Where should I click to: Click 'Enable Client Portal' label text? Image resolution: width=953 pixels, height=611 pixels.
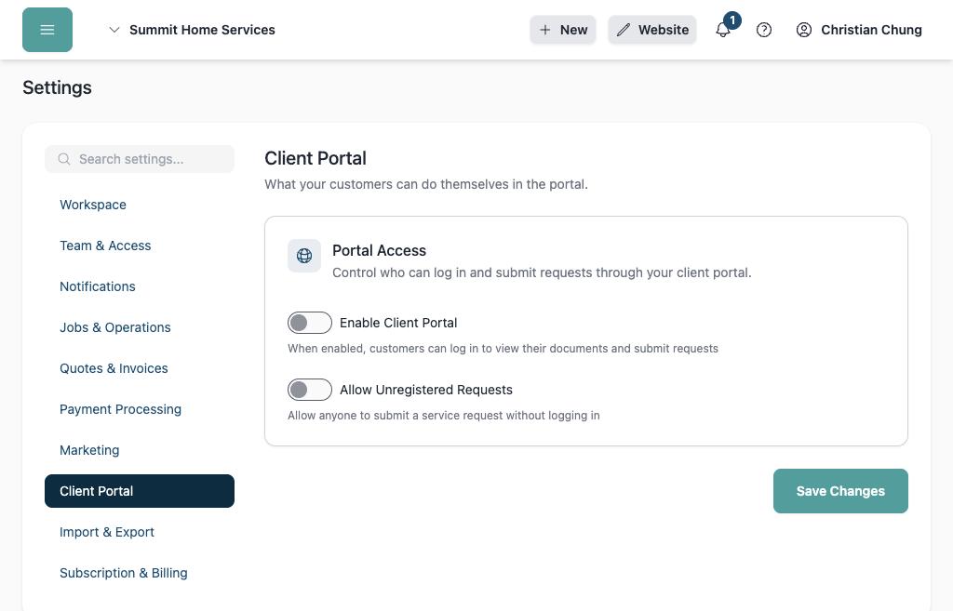coord(398,323)
